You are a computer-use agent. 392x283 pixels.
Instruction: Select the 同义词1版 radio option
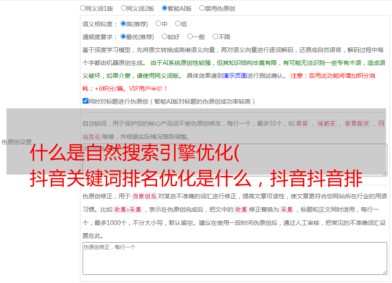point(83,8)
